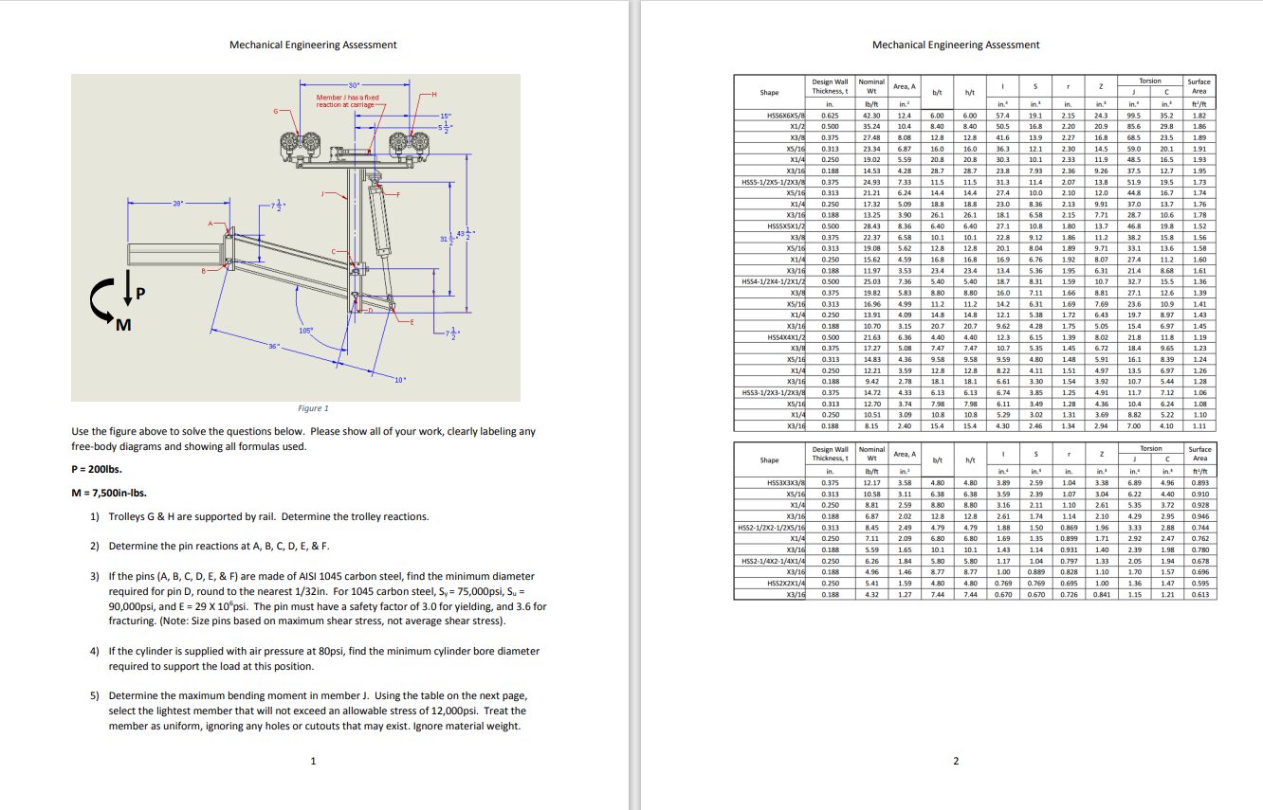The height and width of the screenshot is (810, 1263).
Task: Click the 24.93 nominal weight cell
Action: [870, 181]
